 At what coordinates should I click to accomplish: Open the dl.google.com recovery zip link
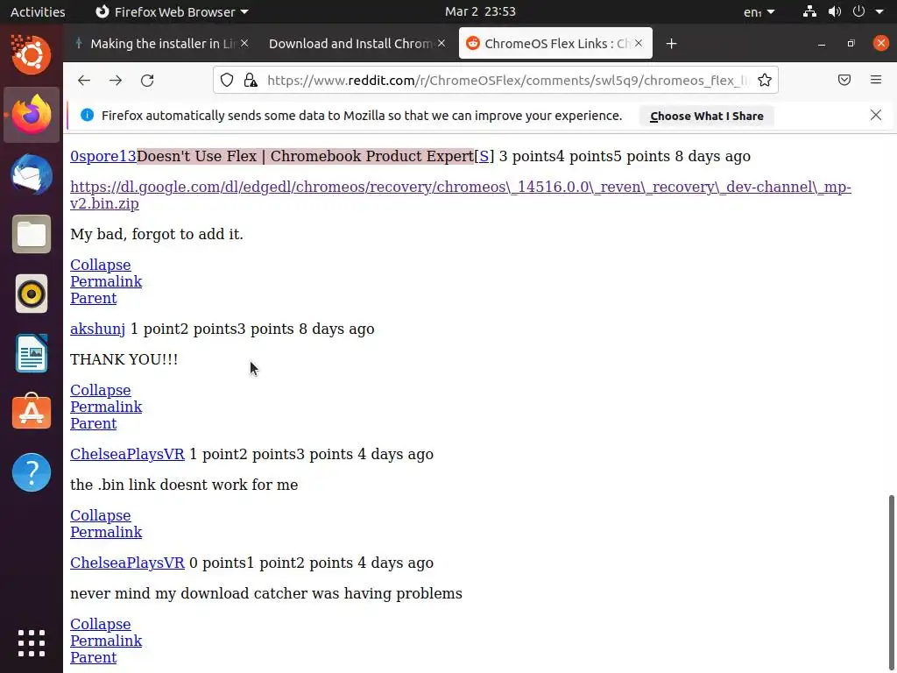point(461,195)
